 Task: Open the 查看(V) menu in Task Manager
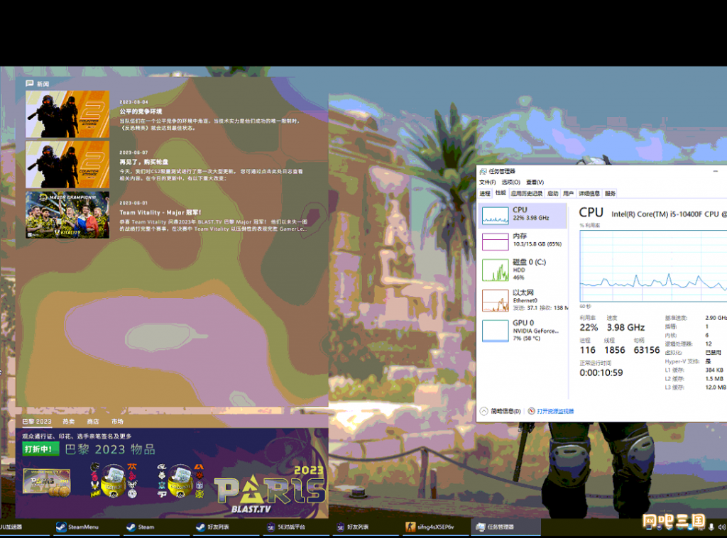(535, 182)
